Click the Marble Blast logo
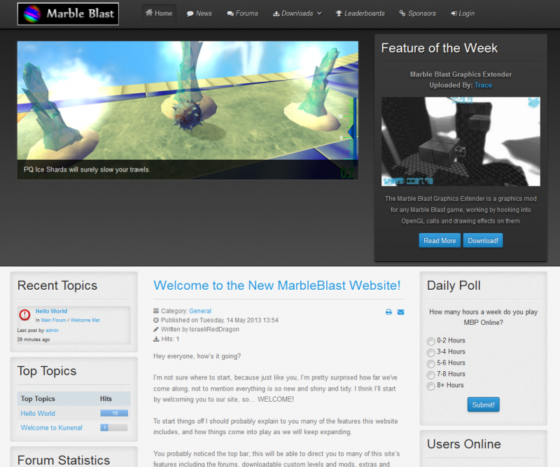This screenshot has width=560, height=467. 68,14
